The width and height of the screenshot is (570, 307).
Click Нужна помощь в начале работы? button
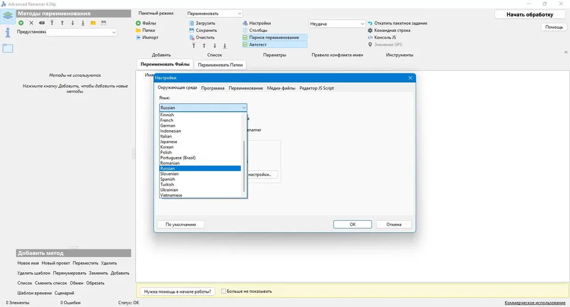point(177,292)
